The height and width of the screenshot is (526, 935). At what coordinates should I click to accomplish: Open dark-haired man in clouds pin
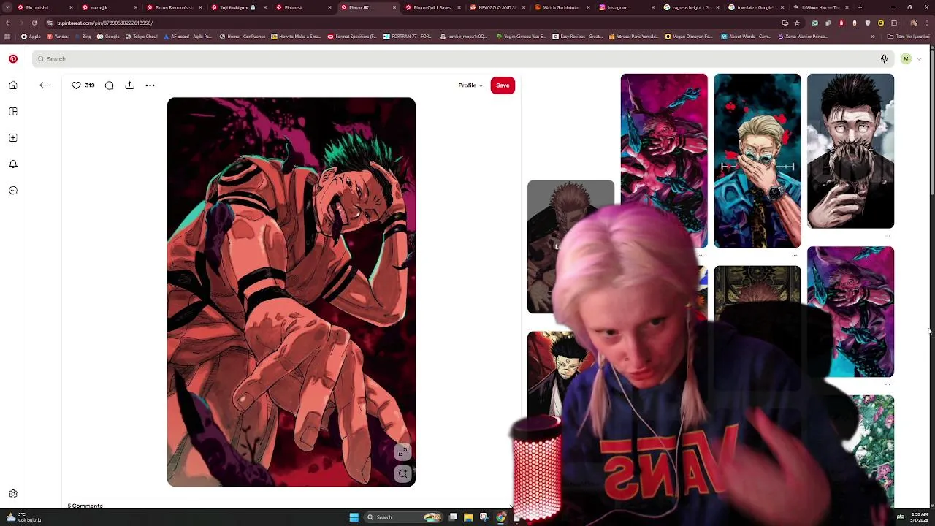(850, 150)
